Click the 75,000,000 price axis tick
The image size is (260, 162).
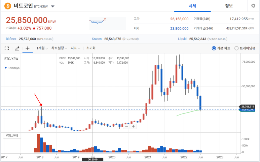point(248,62)
